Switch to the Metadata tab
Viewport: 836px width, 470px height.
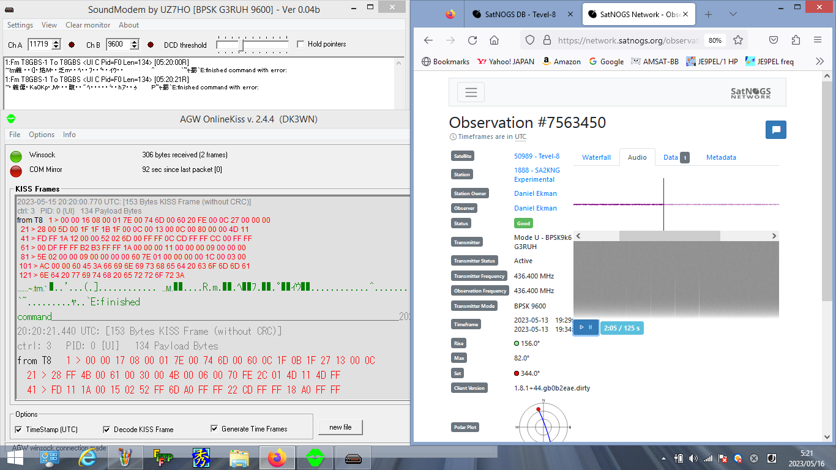tap(721, 157)
